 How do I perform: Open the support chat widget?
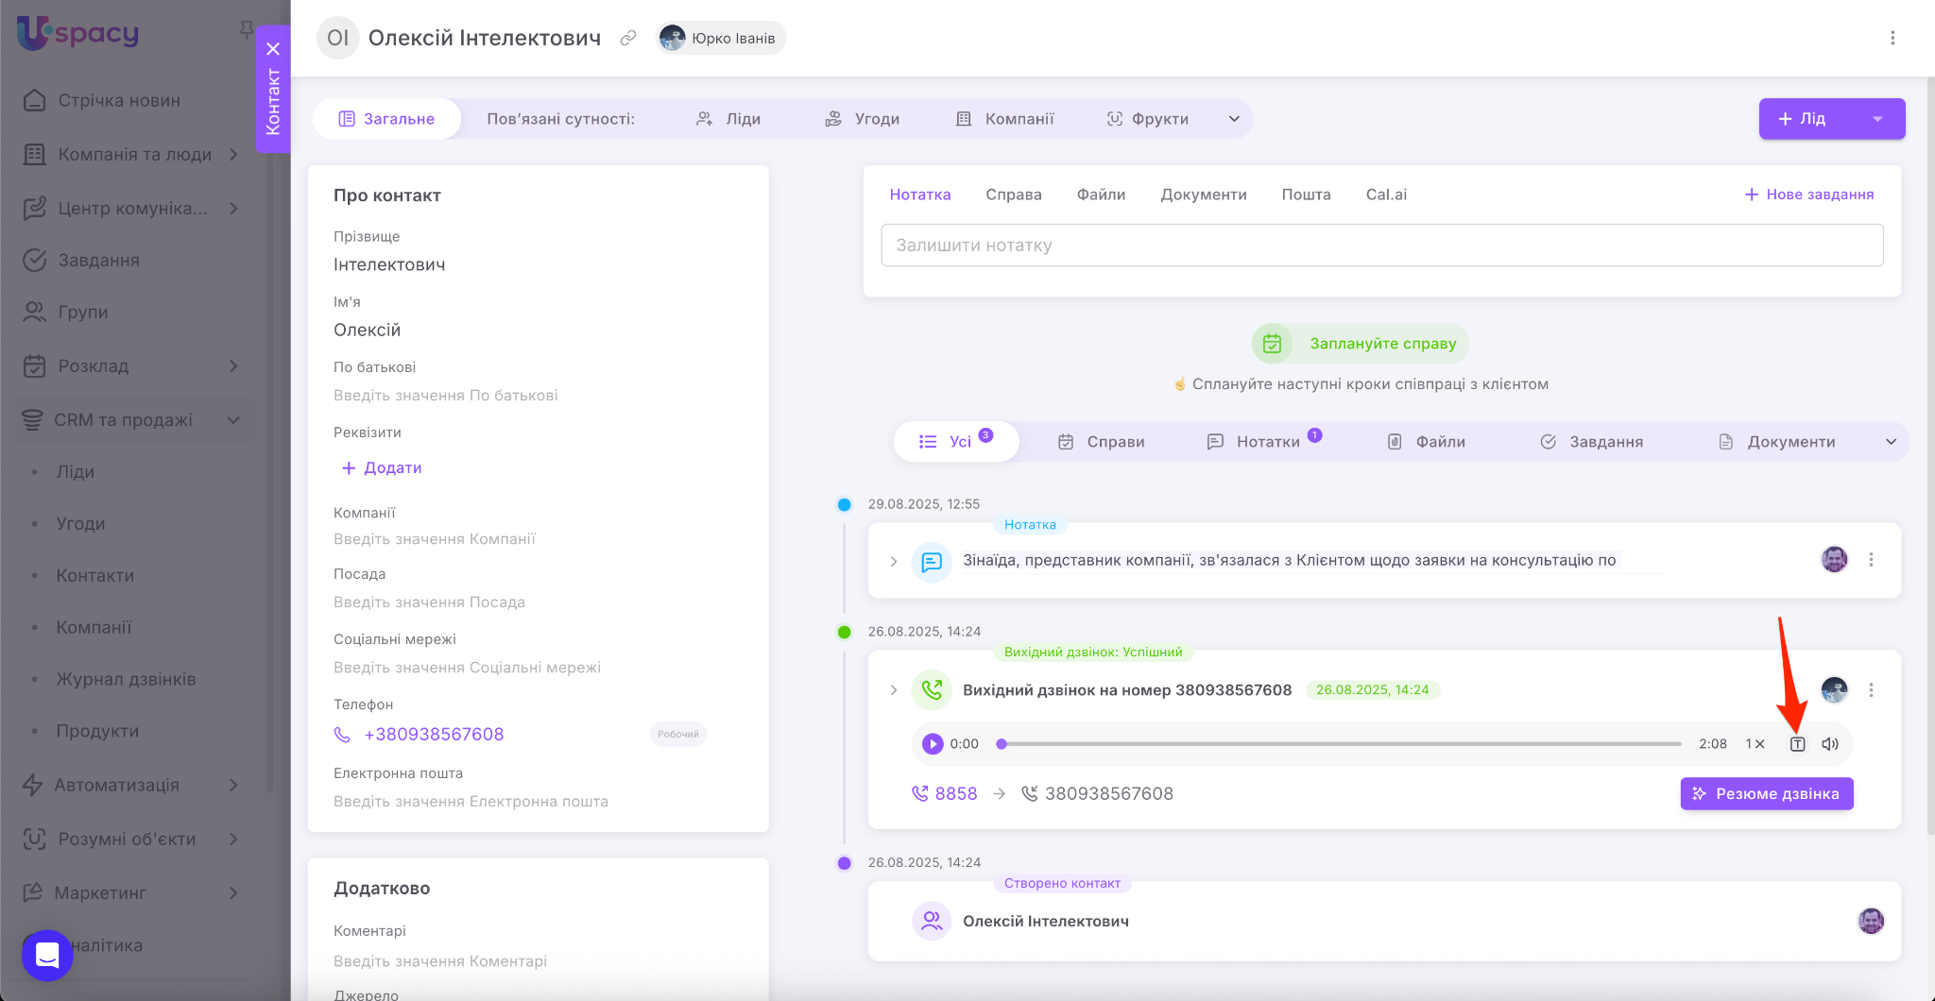pos(47,955)
